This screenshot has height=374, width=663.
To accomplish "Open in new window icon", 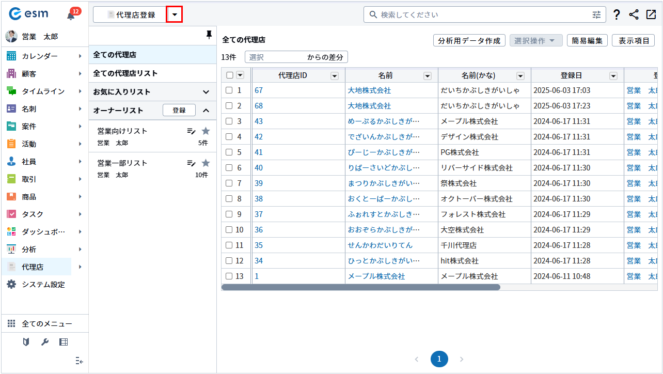I will [651, 15].
